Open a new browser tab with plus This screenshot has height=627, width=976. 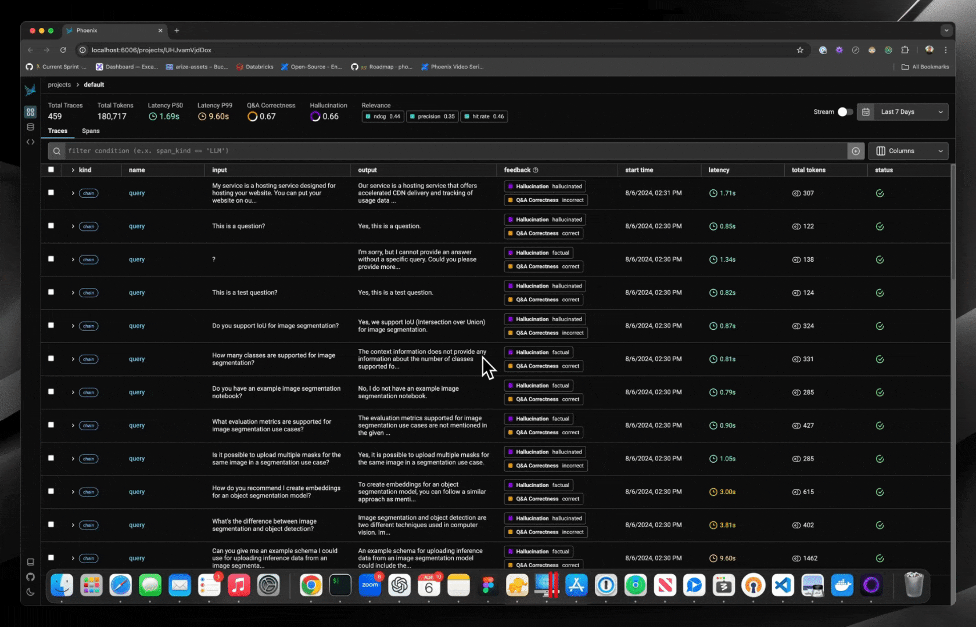click(x=177, y=30)
